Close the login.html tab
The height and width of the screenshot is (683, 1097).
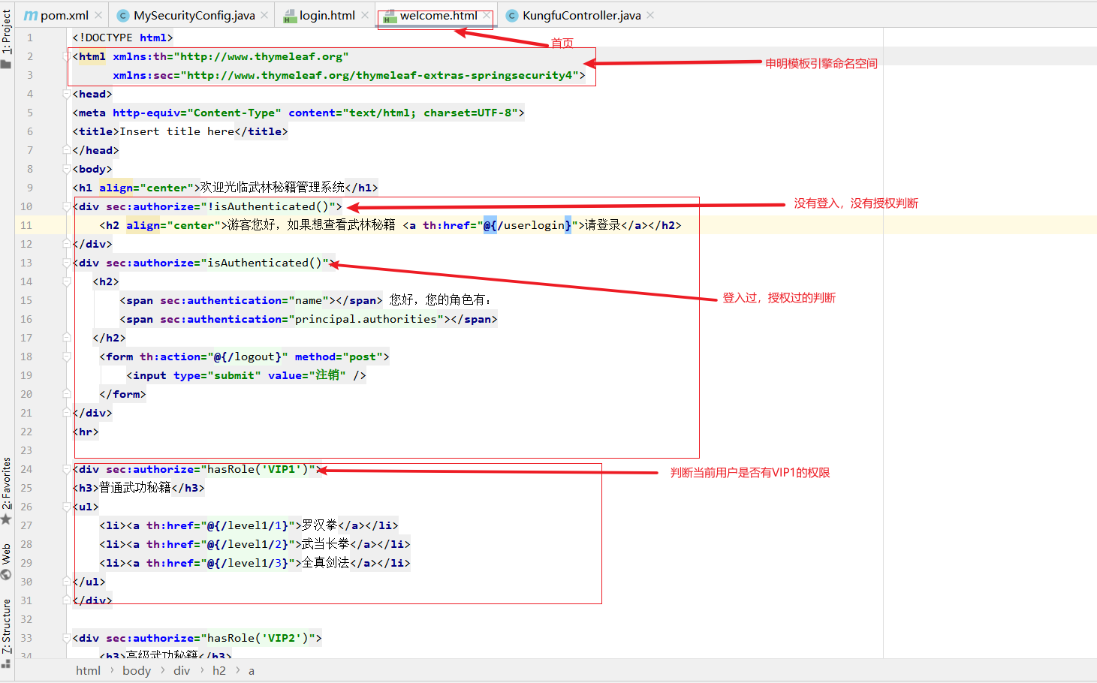(x=365, y=15)
